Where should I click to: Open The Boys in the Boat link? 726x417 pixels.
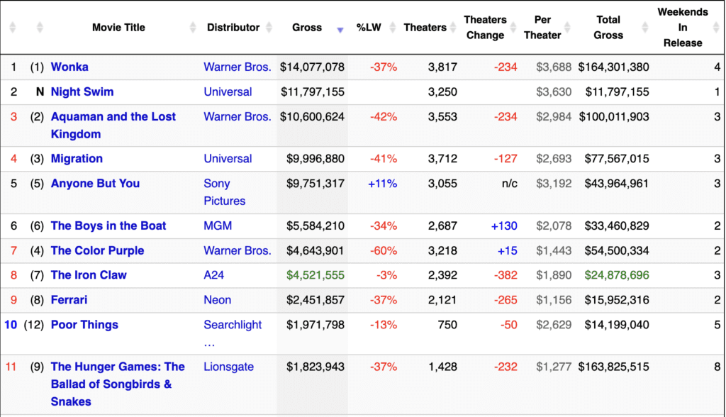tap(108, 226)
